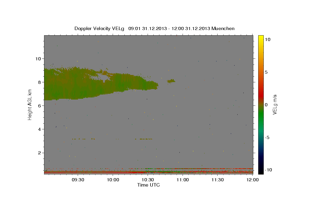This screenshot has width=313, height=209.
Task: Click 'Muenchen' in the plot title
Action: (x=223, y=28)
